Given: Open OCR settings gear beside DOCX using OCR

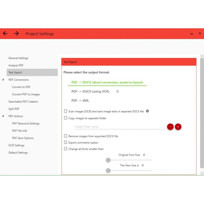Looking at the screenshot, I should [x=118, y=92].
